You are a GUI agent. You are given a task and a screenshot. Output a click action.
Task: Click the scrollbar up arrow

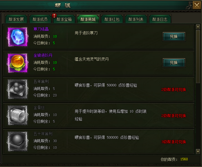tap(198, 27)
